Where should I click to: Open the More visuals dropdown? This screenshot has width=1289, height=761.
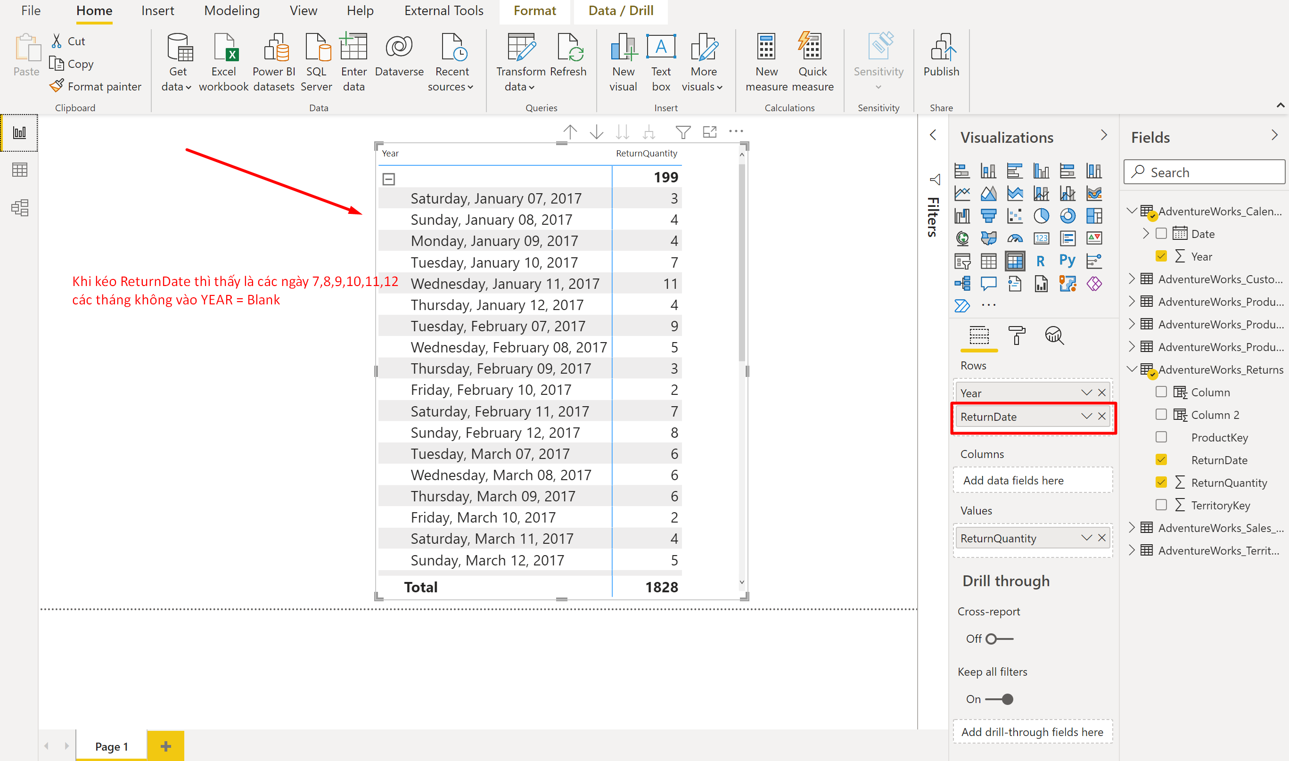703,62
